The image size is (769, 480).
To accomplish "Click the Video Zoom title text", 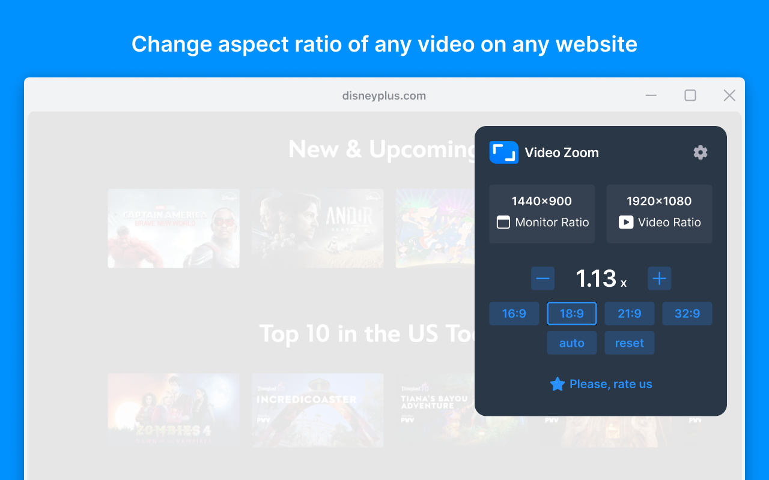I will pos(562,152).
